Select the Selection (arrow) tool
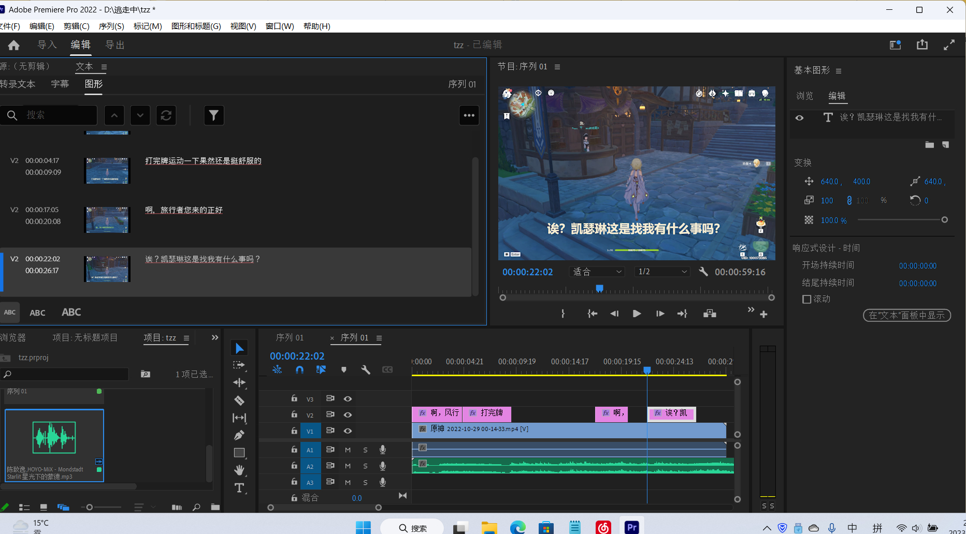966x534 pixels. pyautogui.click(x=239, y=348)
